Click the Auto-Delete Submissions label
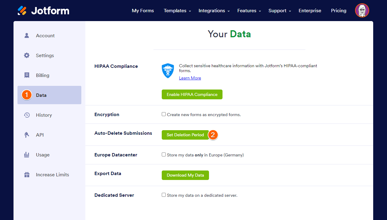Image resolution: width=387 pixels, height=220 pixels. pyautogui.click(x=123, y=133)
